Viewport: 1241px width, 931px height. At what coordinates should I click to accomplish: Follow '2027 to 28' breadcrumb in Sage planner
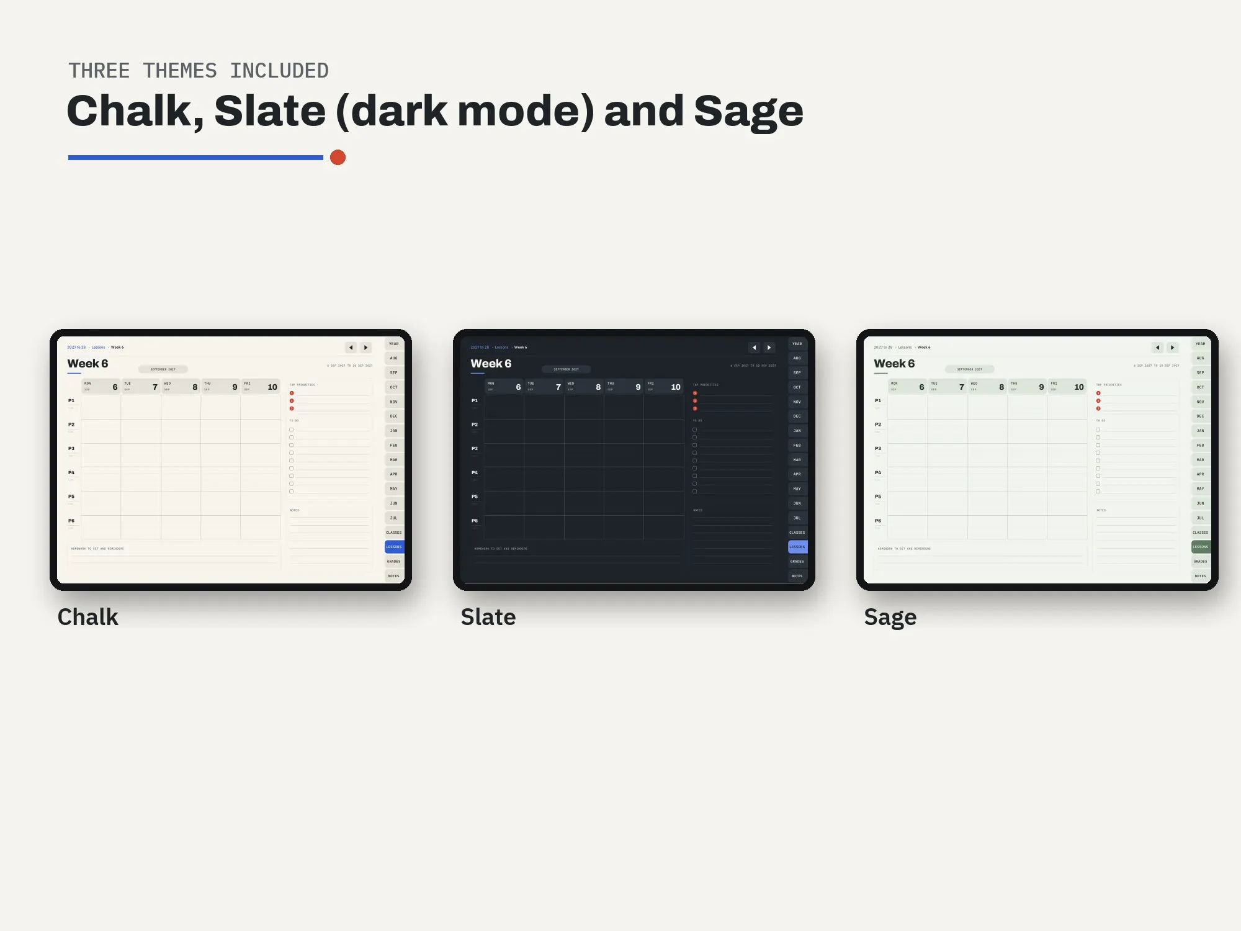tap(884, 348)
